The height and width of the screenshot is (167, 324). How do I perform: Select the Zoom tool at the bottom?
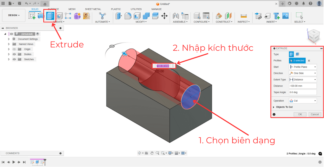158,153
